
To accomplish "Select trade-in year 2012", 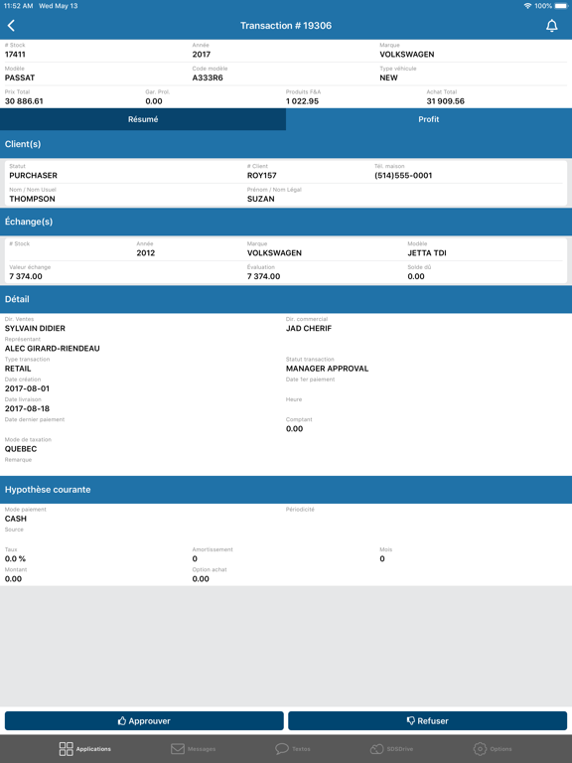I will click(x=146, y=253).
